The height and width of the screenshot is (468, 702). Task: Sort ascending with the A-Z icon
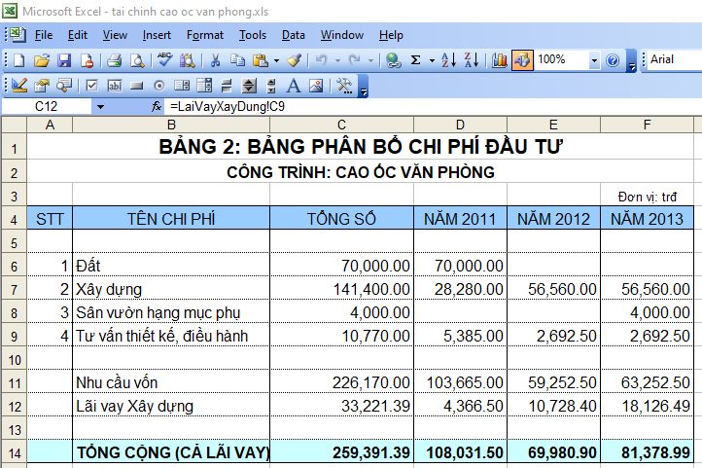[448, 60]
